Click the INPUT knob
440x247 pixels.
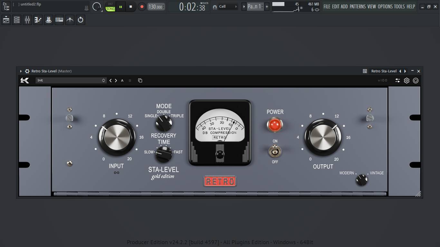(x=117, y=137)
